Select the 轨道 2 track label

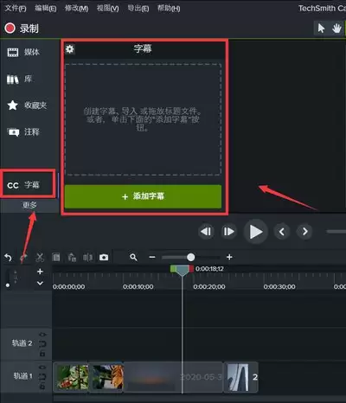22,343
